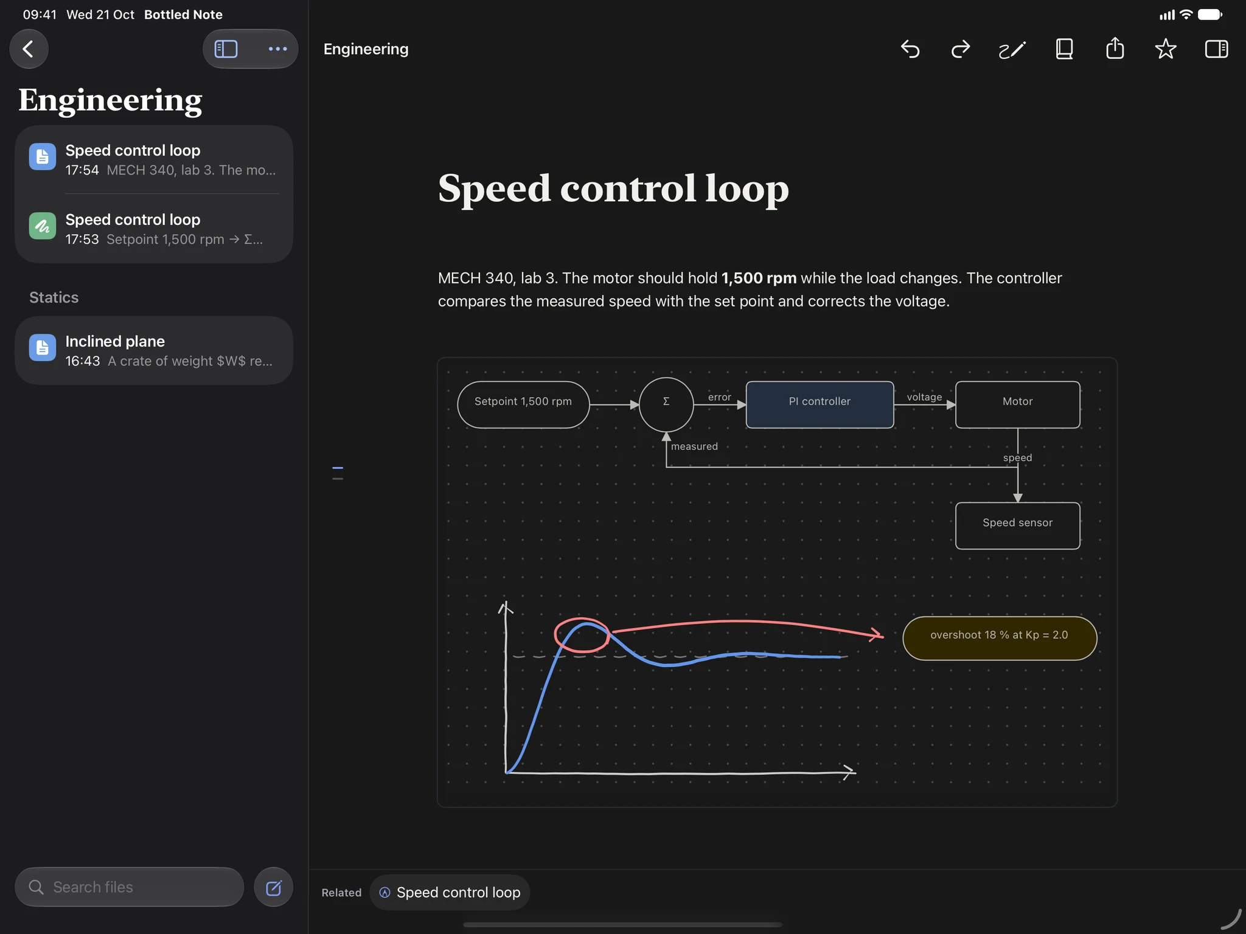Click the 'error' arrow label
Image resolution: width=1246 pixels, height=934 pixels.
point(719,396)
